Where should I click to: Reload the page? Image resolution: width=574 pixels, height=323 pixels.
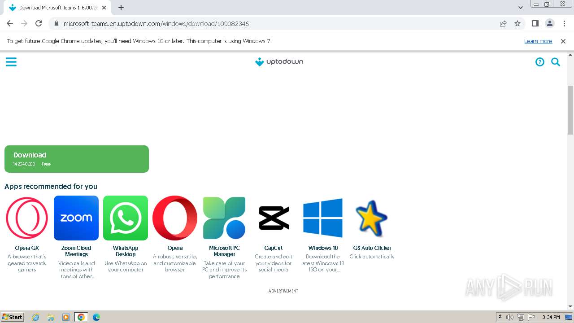click(39, 23)
